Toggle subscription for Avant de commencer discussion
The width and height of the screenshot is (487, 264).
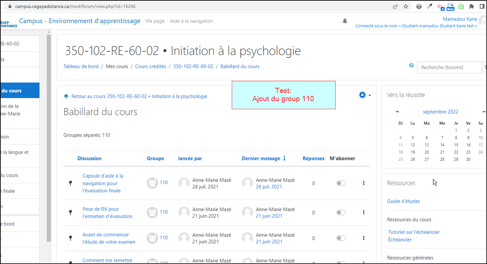click(x=341, y=238)
